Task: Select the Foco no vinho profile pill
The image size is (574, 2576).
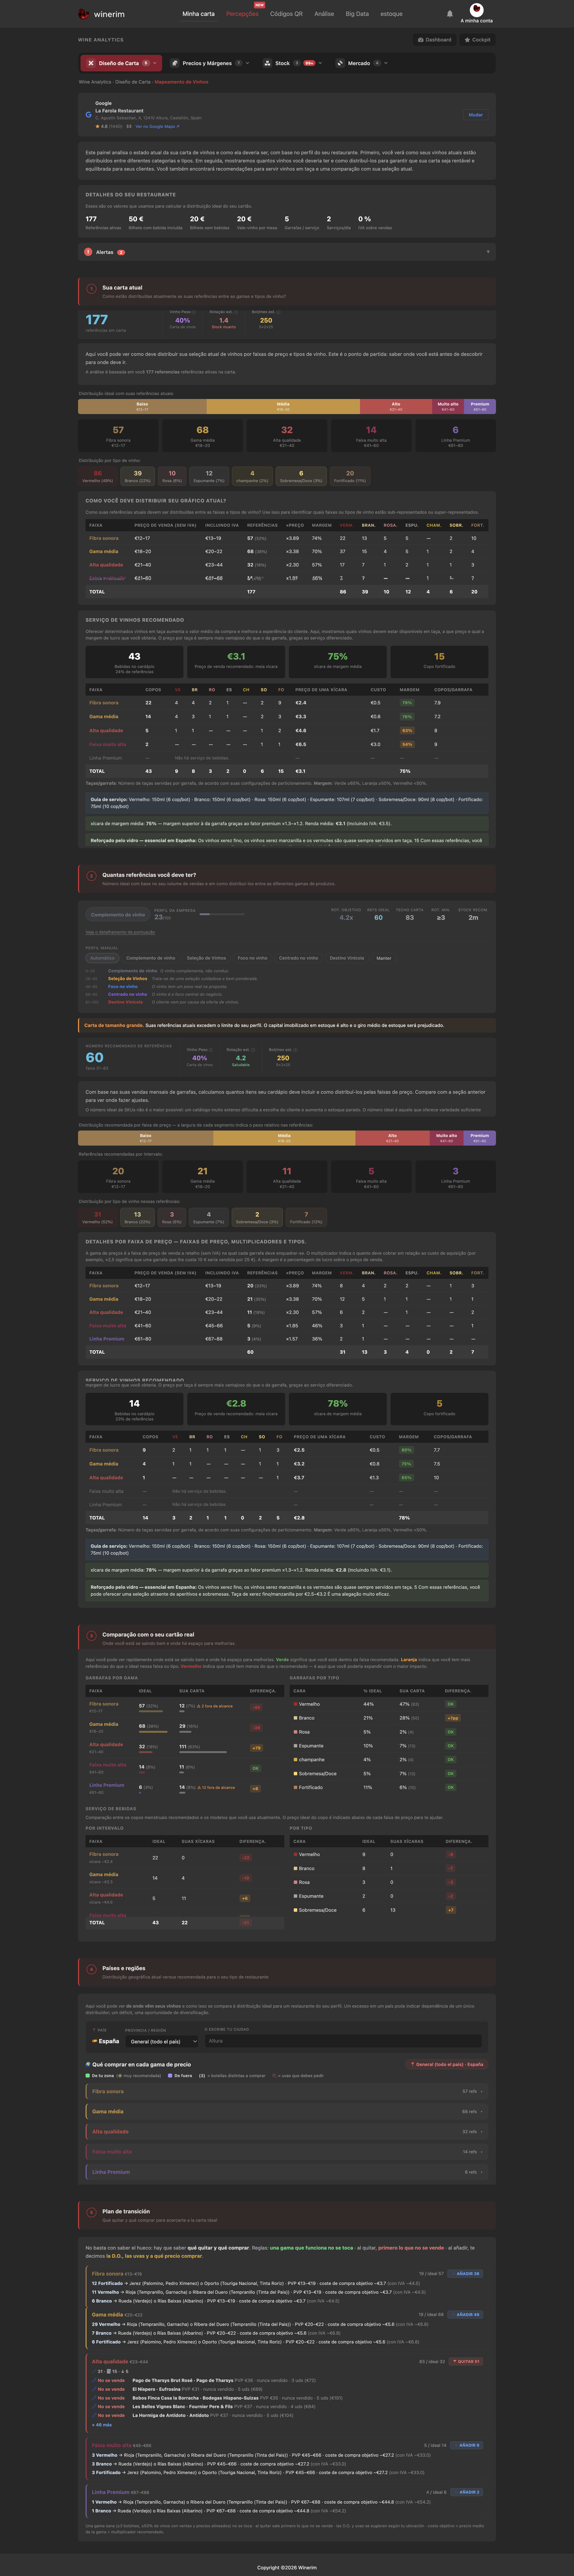Action: pos(253,958)
